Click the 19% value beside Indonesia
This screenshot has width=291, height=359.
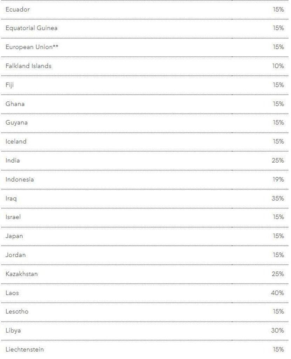coord(278,179)
